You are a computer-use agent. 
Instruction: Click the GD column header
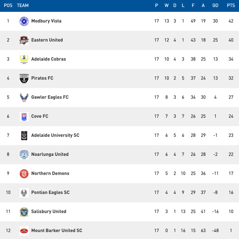pos(215,5)
